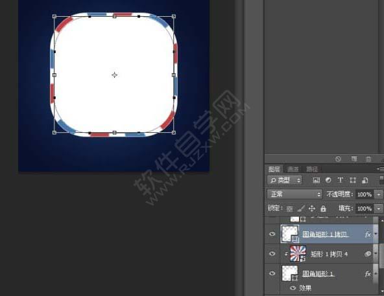Filter layers by smart object icon
Screen dimensions: 384x296
(x=365, y=180)
